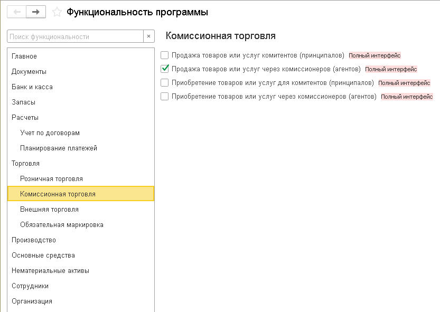Clear the functionality search field
The height and width of the screenshot is (312, 440).
point(148,36)
